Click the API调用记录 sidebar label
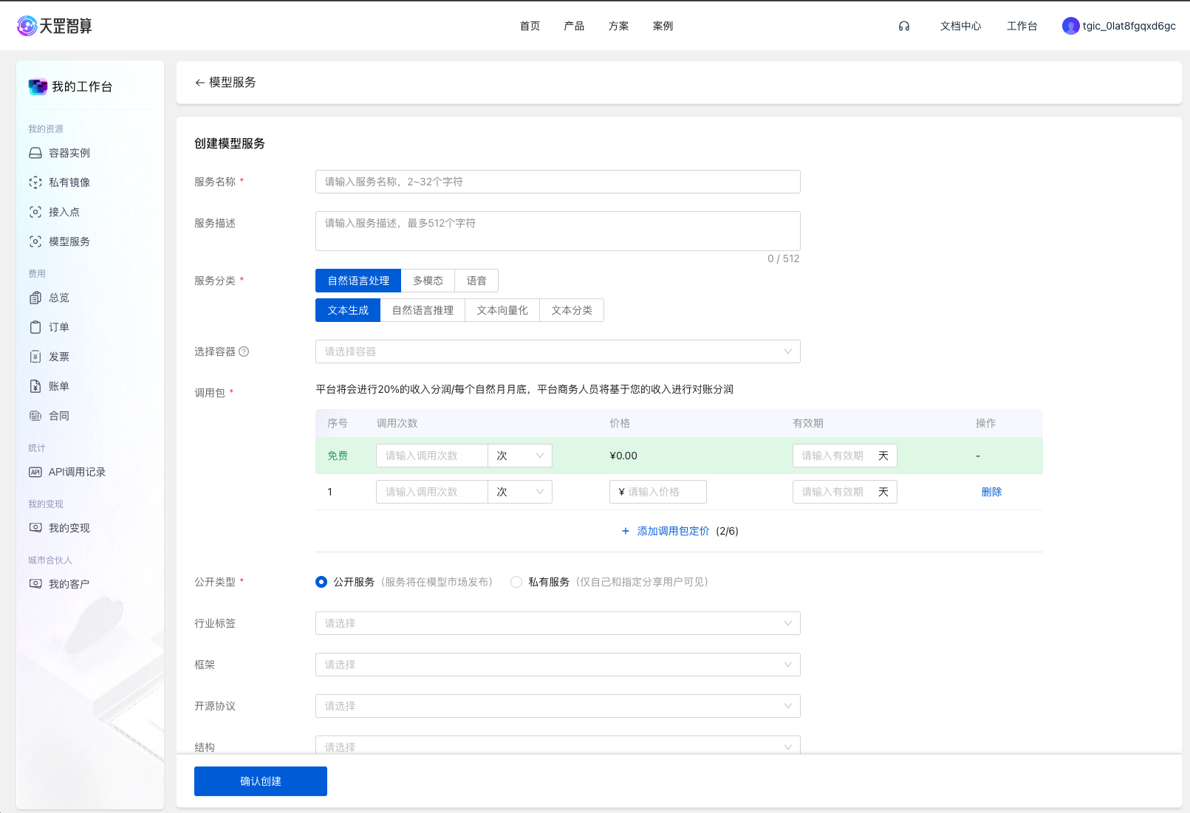The image size is (1190, 813). click(x=77, y=472)
